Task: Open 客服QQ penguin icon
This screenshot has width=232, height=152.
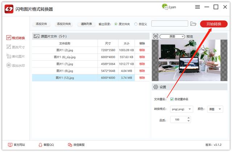Action: click(x=40, y=145)
